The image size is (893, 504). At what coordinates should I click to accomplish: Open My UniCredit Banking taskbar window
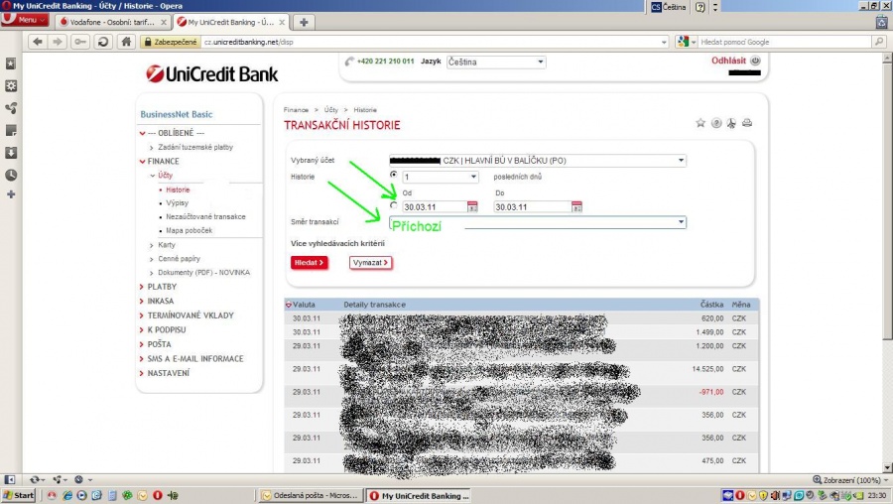click(421, 495)
